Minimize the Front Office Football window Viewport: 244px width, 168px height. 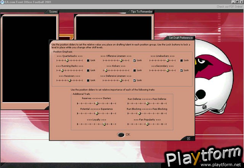point(233,2)
